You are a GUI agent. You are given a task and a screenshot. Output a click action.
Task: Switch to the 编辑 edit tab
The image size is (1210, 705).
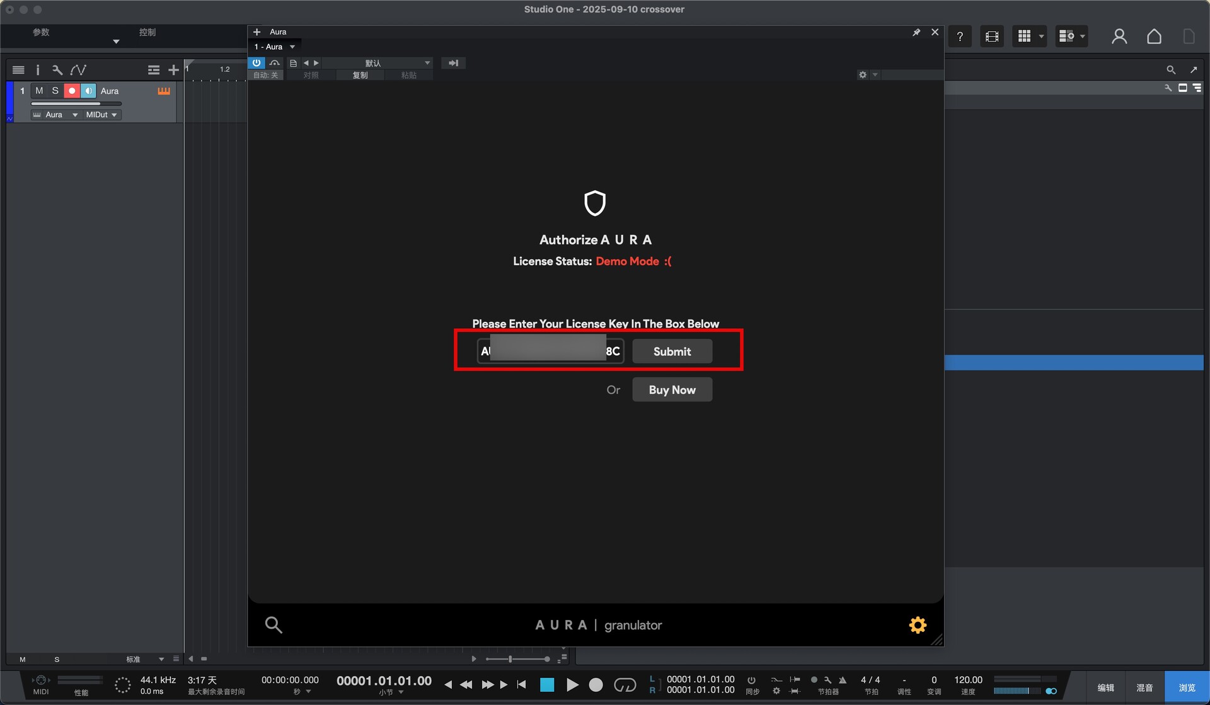point(1106,687)
